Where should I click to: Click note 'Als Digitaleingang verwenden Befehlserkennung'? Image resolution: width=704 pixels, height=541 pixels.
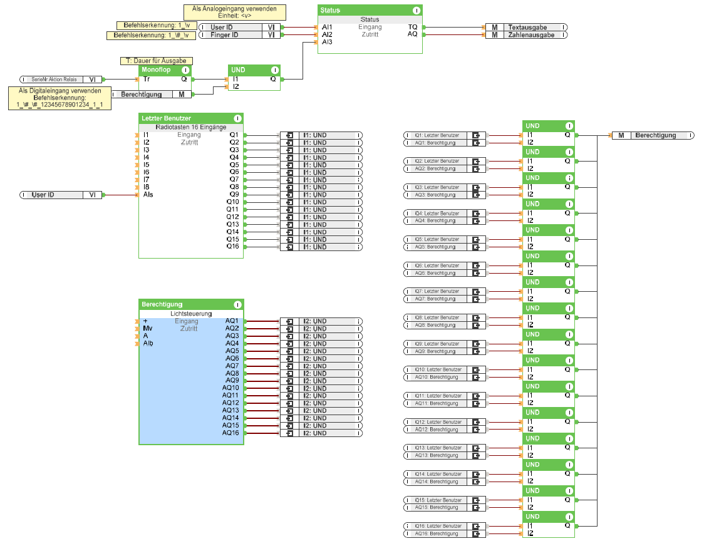coord(60,98)
